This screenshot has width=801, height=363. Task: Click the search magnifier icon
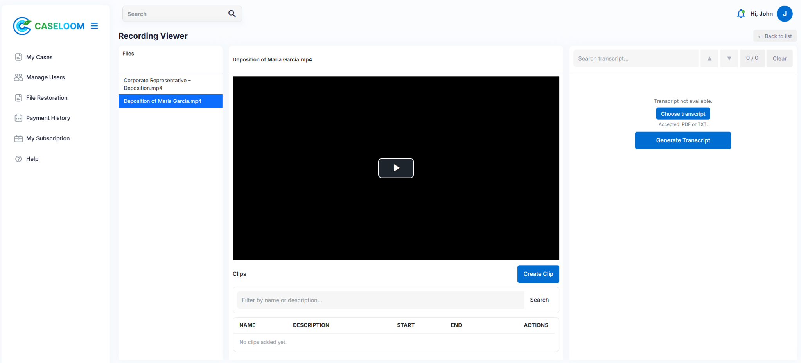pyautogui.click(x=232, y=14)
